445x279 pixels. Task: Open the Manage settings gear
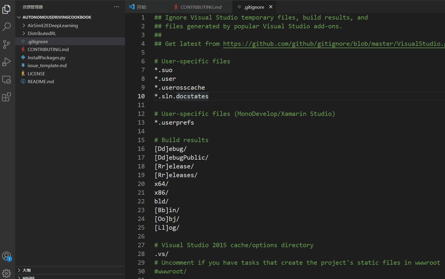[x=6, y=273]
